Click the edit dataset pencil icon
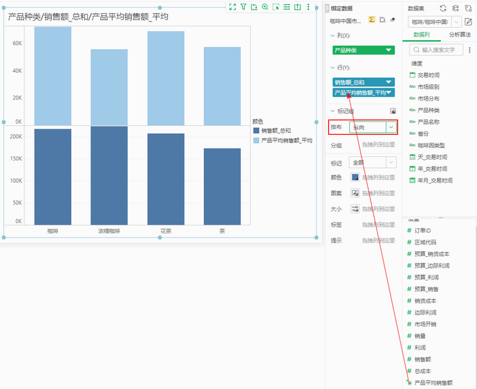The width and height of the screenshot is (477, 389). coord(468,22)
